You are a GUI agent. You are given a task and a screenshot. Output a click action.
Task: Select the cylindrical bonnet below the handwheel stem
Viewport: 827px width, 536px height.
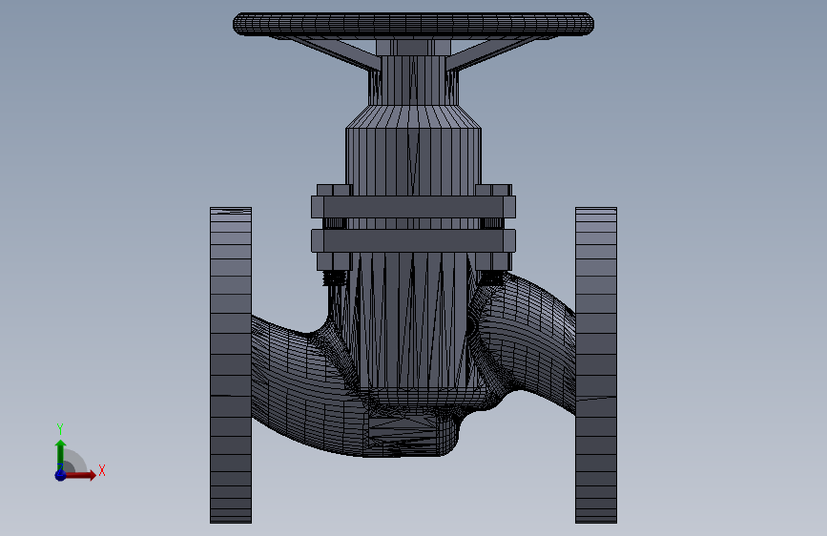(414, 161)
